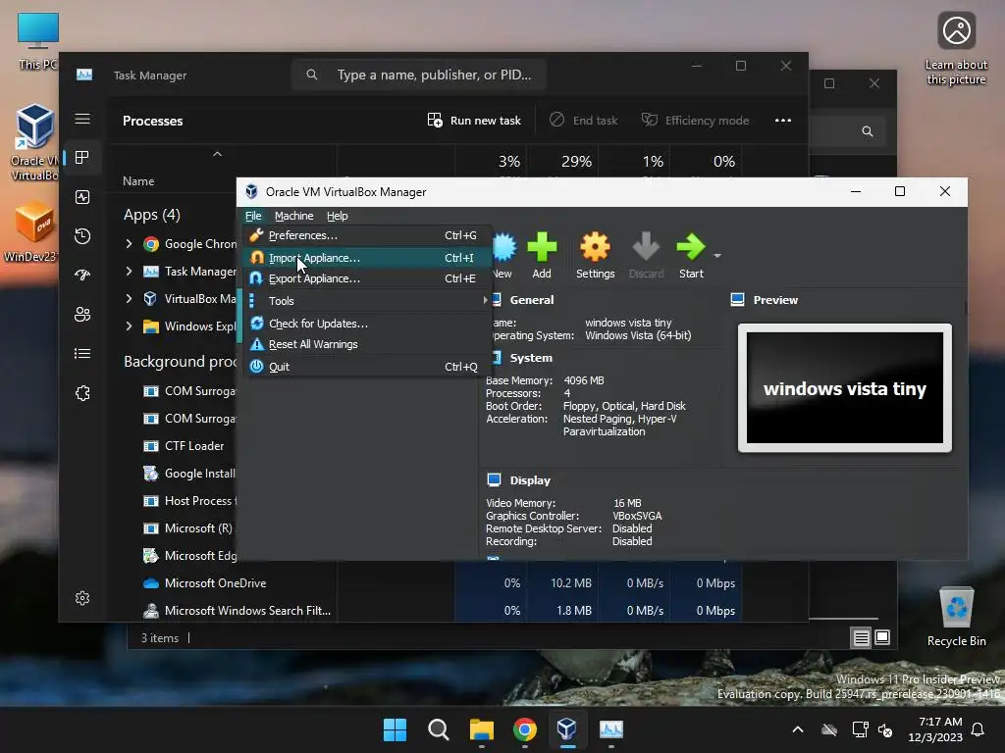Open Recycle Bin desktop icon
The width and height of the screenshot is (1005, 753).
(956, 618)
